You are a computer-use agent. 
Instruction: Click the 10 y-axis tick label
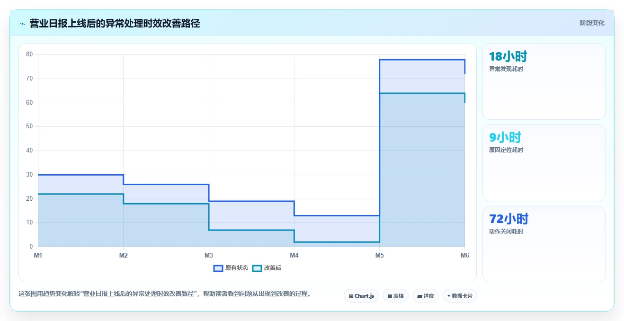point(29,223)
